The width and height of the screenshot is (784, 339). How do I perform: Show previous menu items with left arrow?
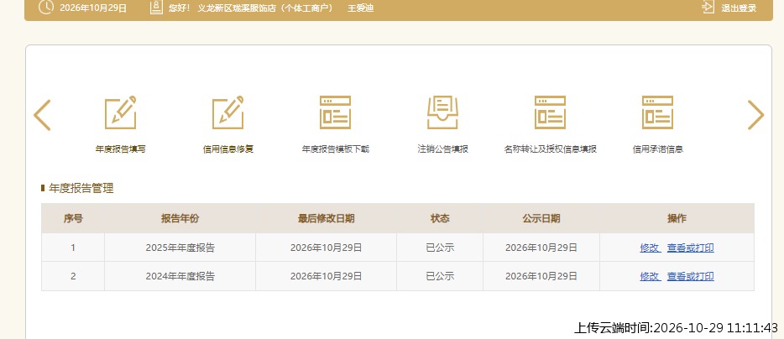click(x=42, y=115)
